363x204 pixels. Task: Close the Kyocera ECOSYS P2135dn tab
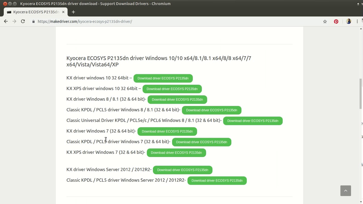63,12
